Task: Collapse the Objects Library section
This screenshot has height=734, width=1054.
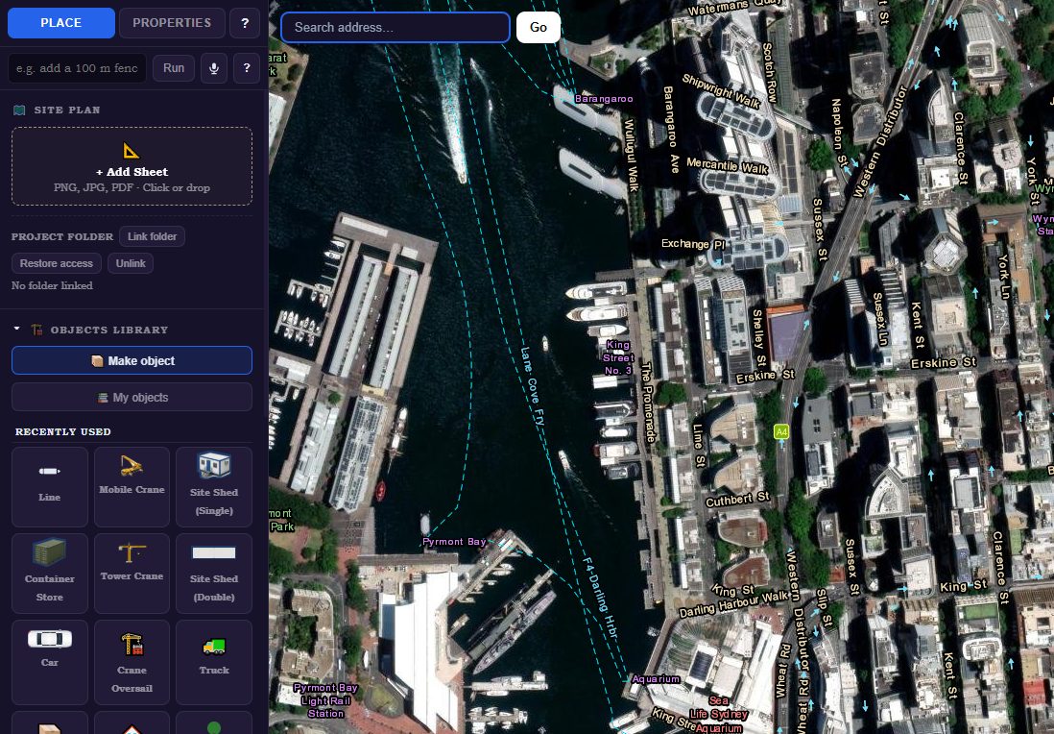Action: click(17, 329)
